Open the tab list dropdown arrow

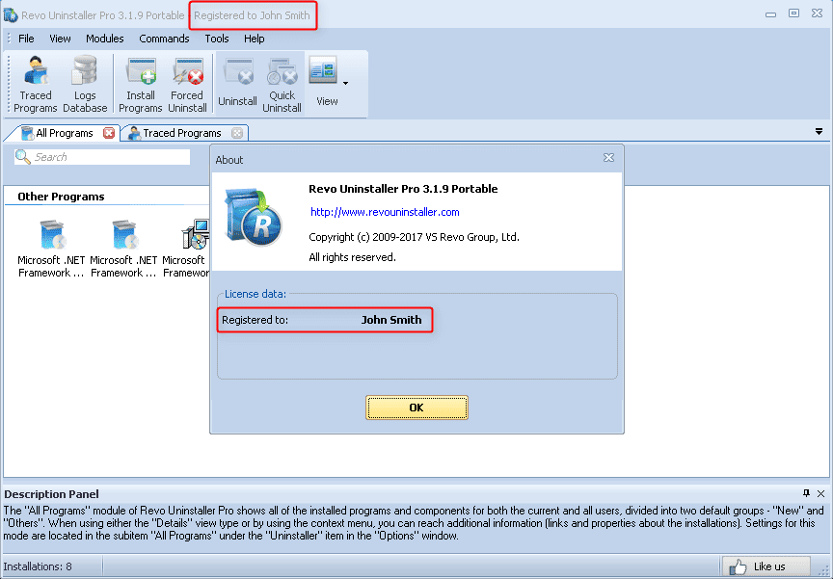coord(819,132)
